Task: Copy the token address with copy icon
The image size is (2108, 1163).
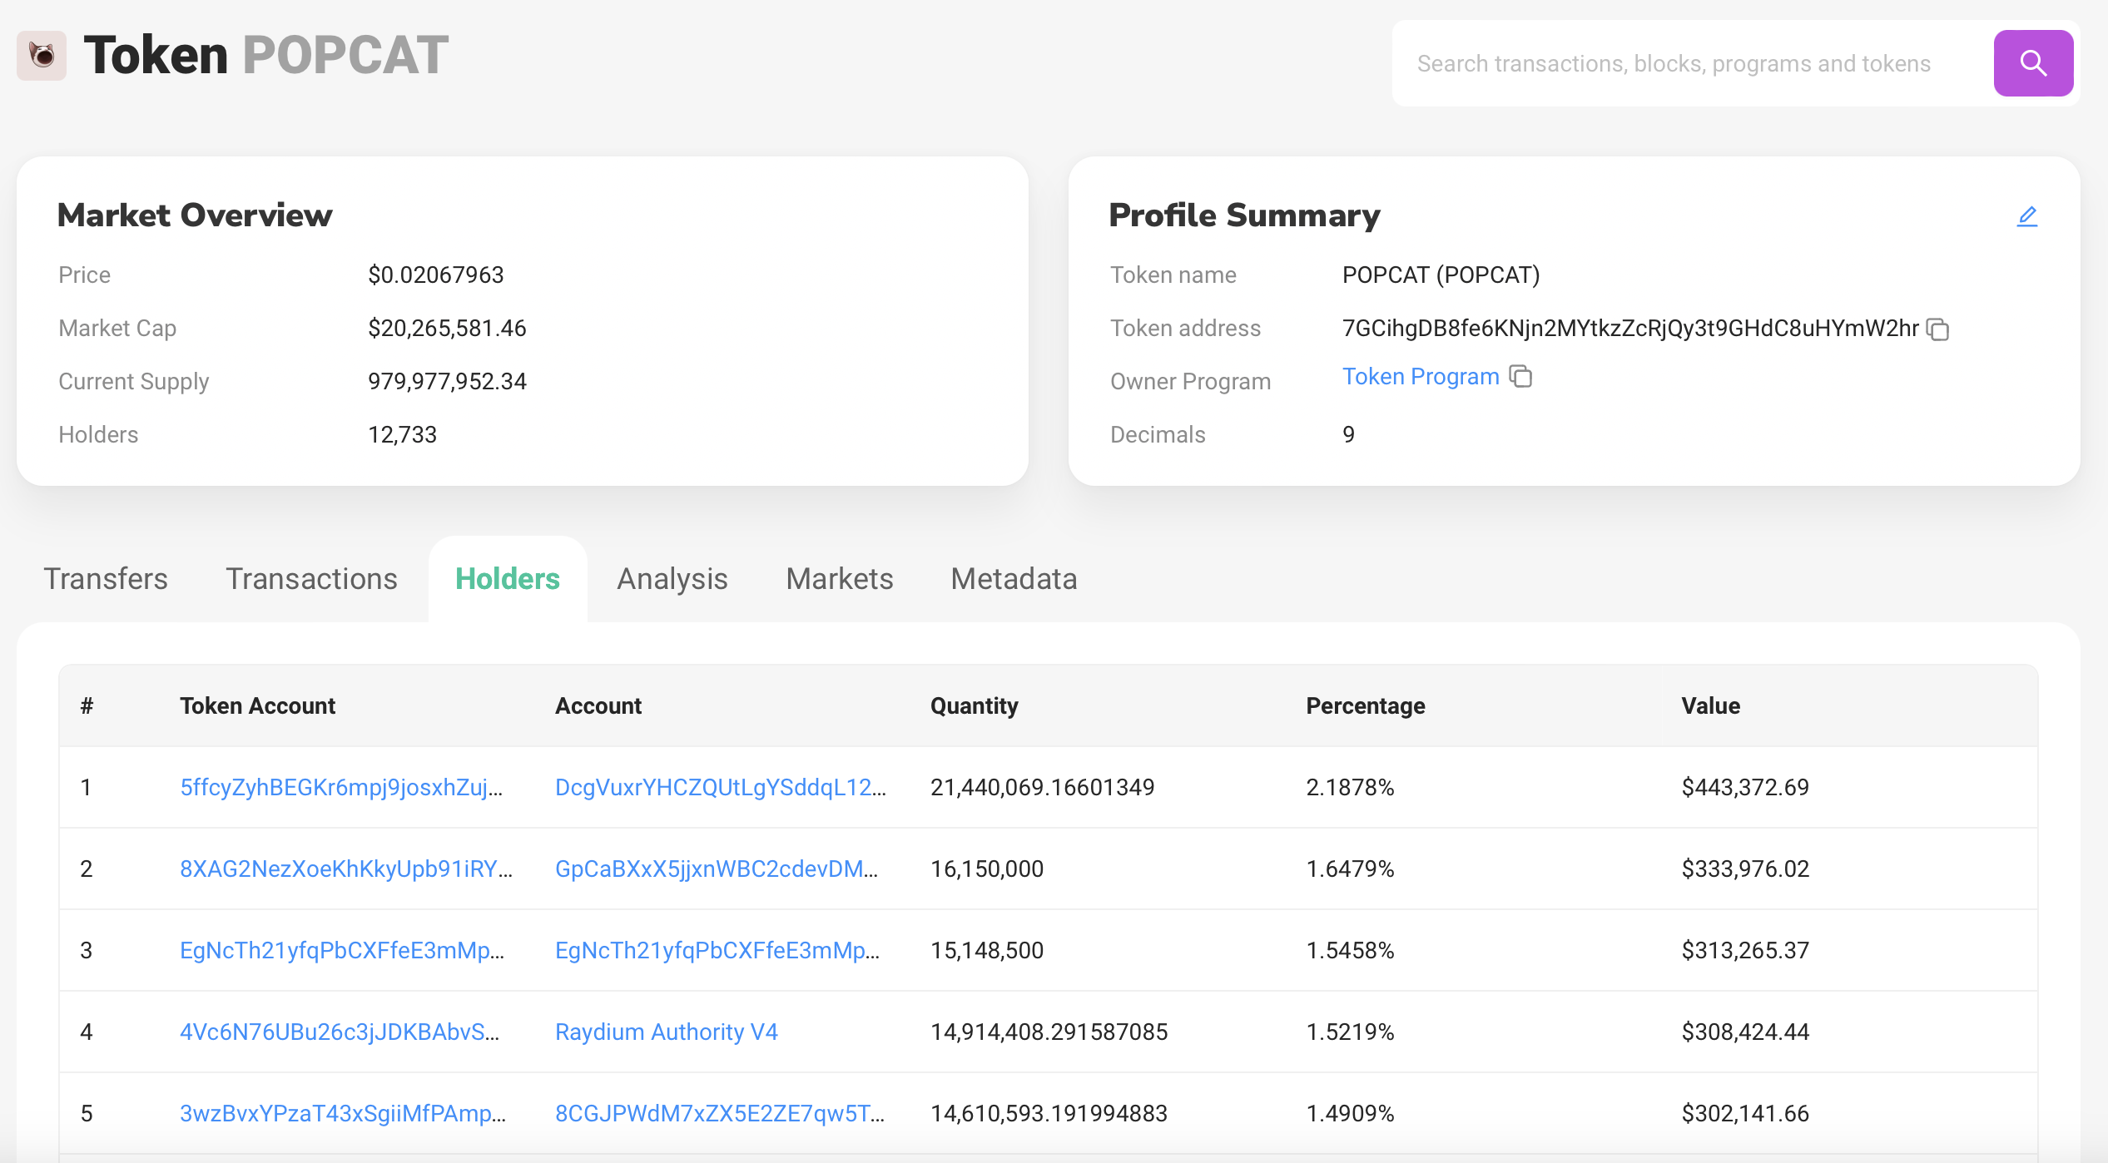Action: tap(1938, 329)
